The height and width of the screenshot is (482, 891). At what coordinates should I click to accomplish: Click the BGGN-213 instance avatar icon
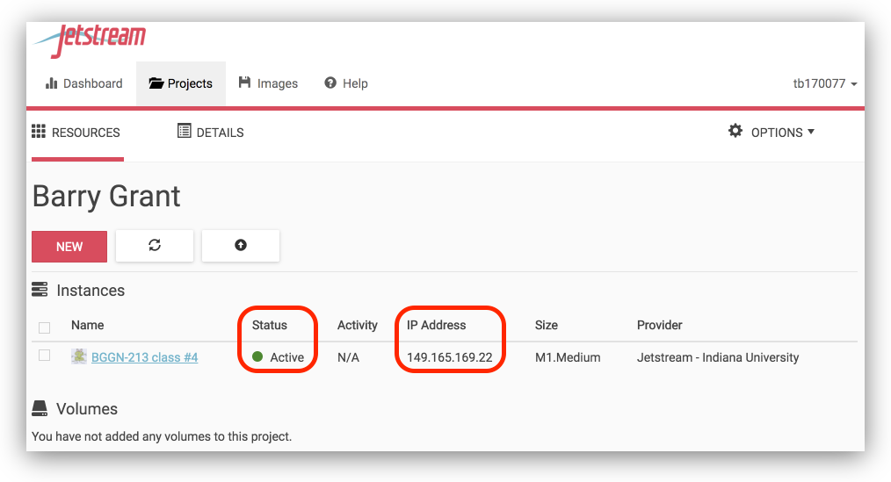[x=79, y=356]
